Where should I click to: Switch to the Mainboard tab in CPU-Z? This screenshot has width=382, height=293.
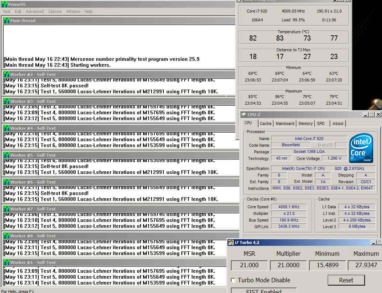click(285, 123)
